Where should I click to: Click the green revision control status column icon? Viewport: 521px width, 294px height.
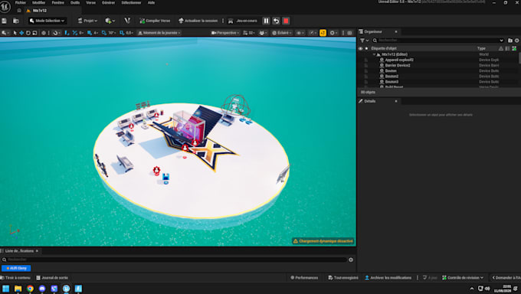coord(514,48)
